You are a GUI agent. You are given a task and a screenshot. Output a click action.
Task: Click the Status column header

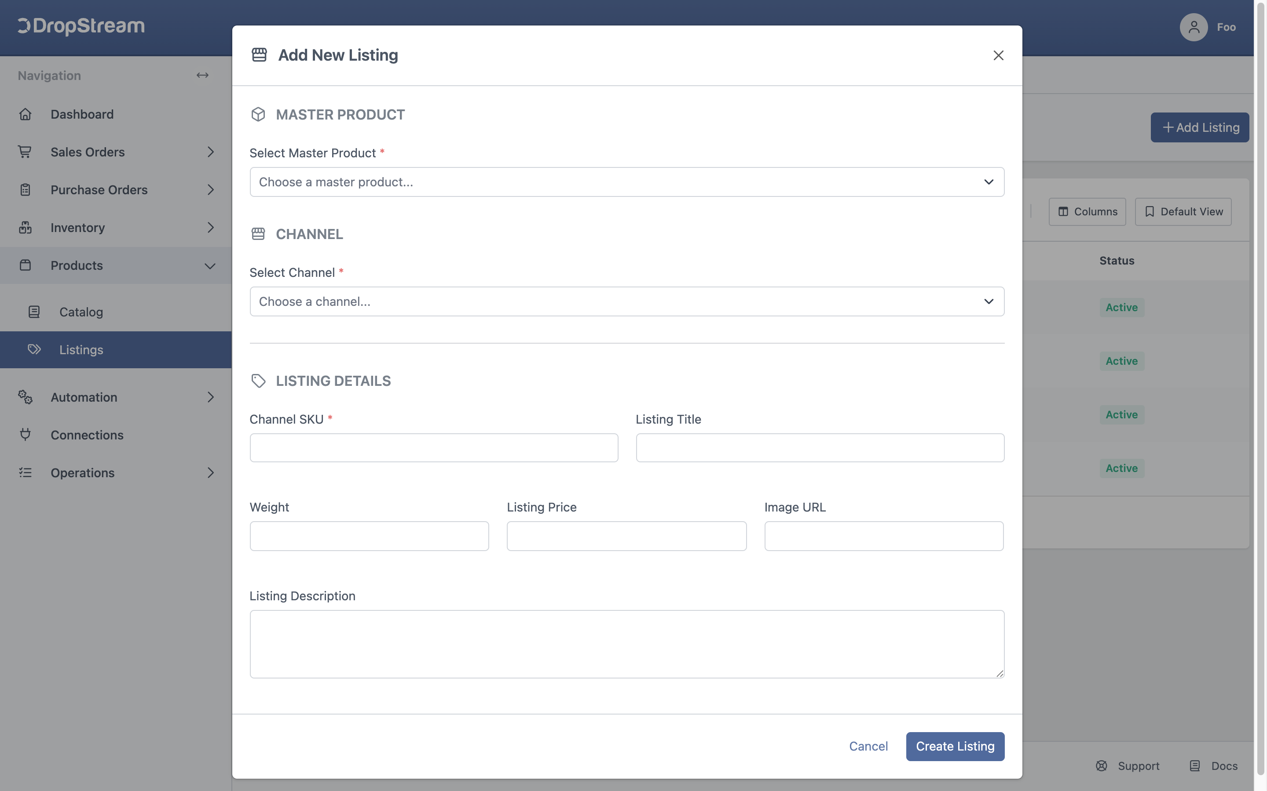click(1117, 261)
